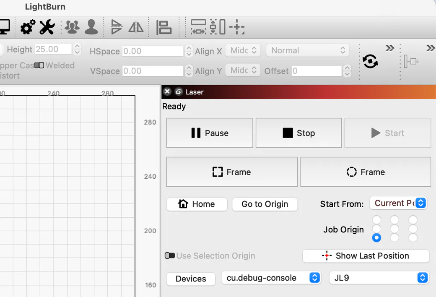Click the Offset input field
This screenshot has height=297, width=436.
317,71
